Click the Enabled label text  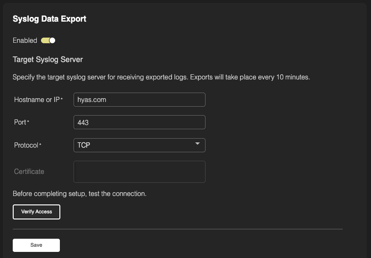pos(25,40)
